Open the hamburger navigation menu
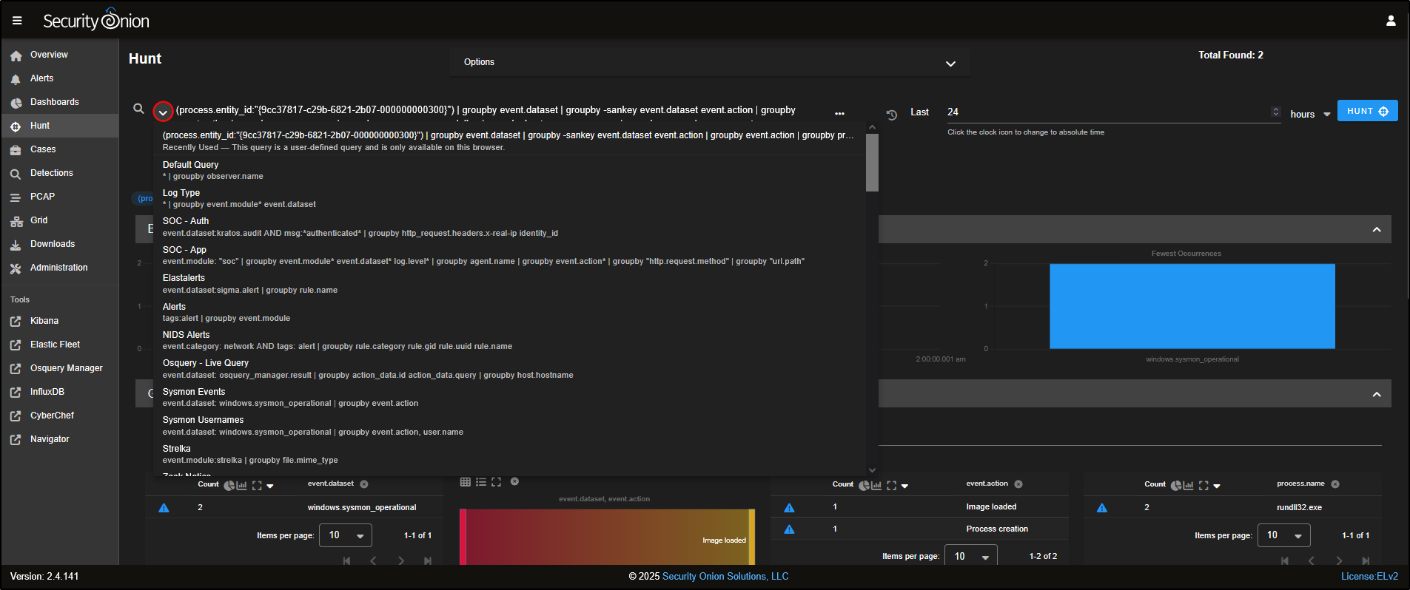1410x590 pixels. click(17, 21)
